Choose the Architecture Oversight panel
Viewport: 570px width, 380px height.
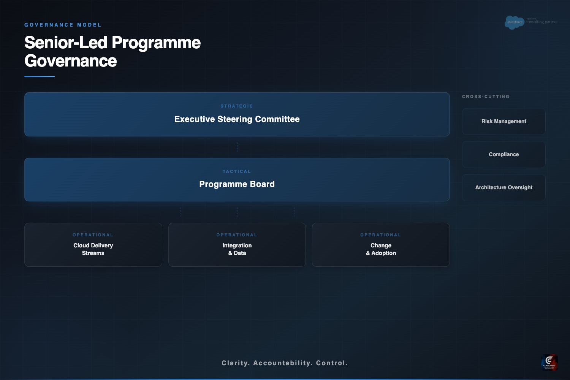503,188
